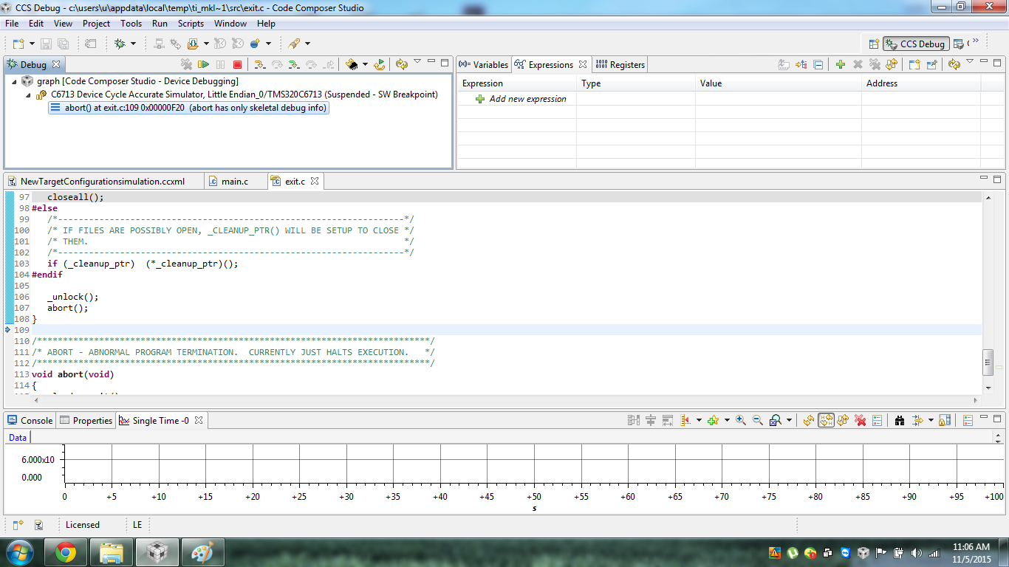Click the New file icon in main toolbar

pyautogui.click(x=18, y=44)
